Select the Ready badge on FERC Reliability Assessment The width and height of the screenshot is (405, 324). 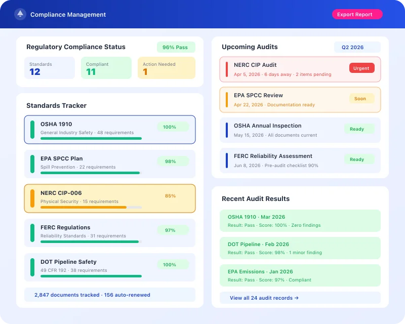[359, 159]
